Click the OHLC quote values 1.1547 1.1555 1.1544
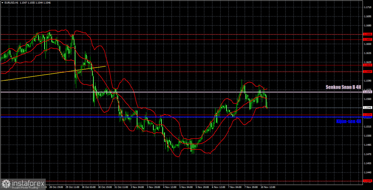 (31, 3)
